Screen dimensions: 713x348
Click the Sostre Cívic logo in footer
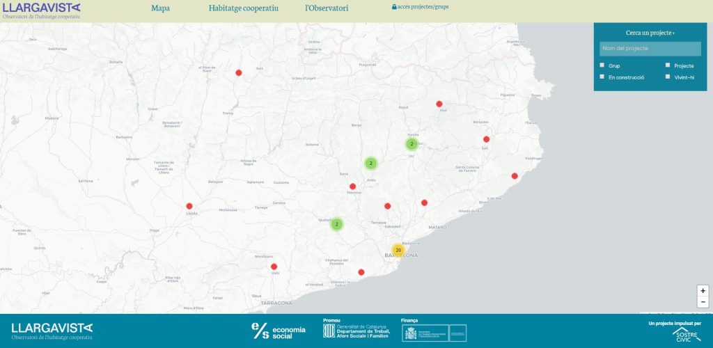pyautogui.click(x=682, y=335)
